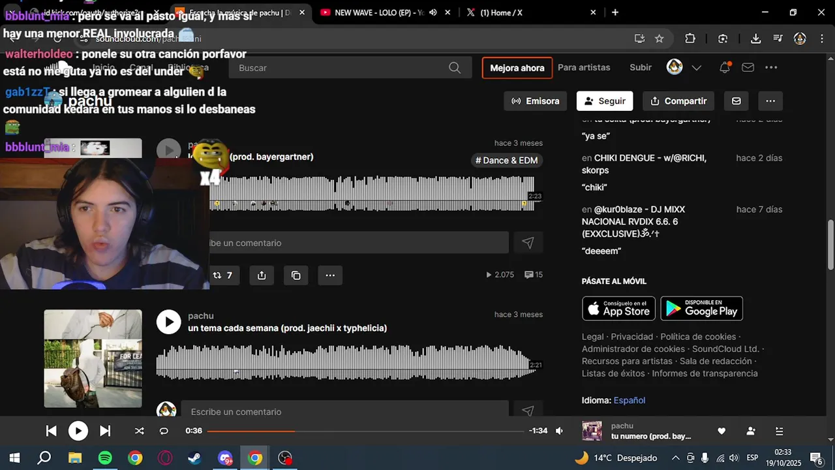Viewport: 835px width, 470px height.
Task: Open more options for the first track
Action: pyautogui.click(x=330, y=275)
